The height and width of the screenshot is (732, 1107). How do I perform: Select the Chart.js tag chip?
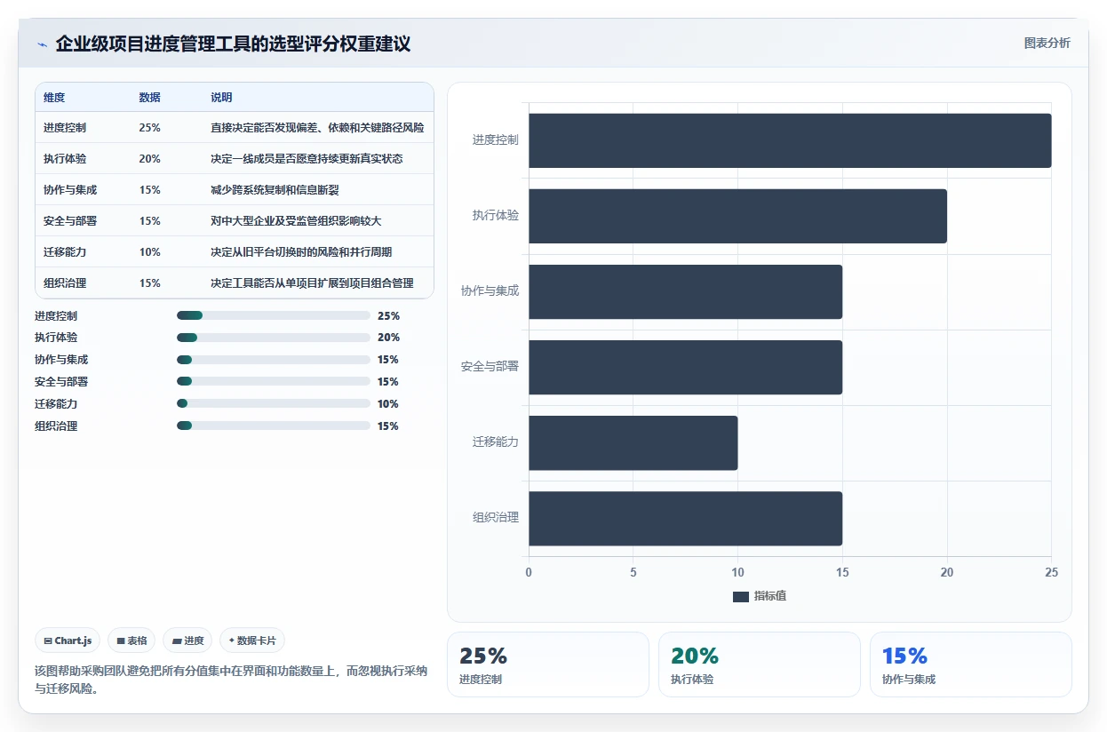68,640
